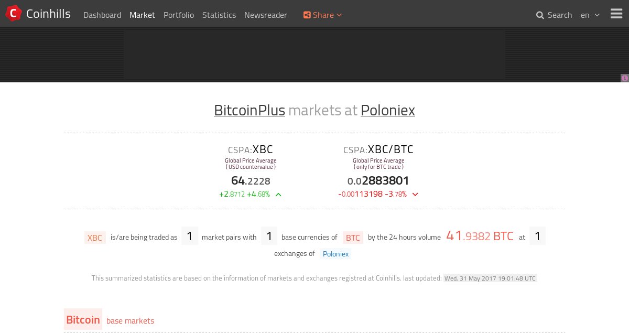Click the XBC currency tag
This screenshot has width=629, height=333.
(95, 238)
